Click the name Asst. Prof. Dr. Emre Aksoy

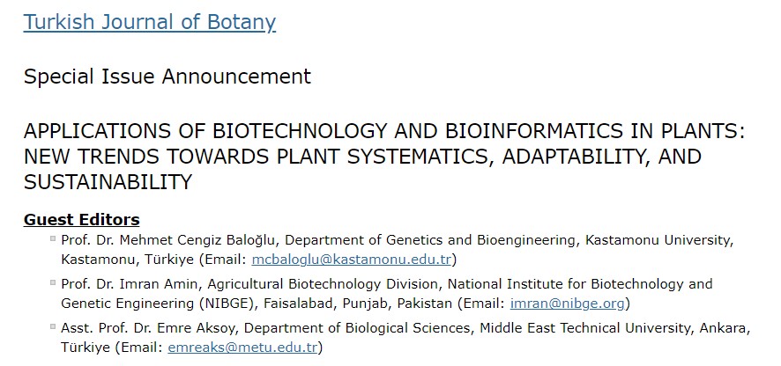(x=149, y=328)
